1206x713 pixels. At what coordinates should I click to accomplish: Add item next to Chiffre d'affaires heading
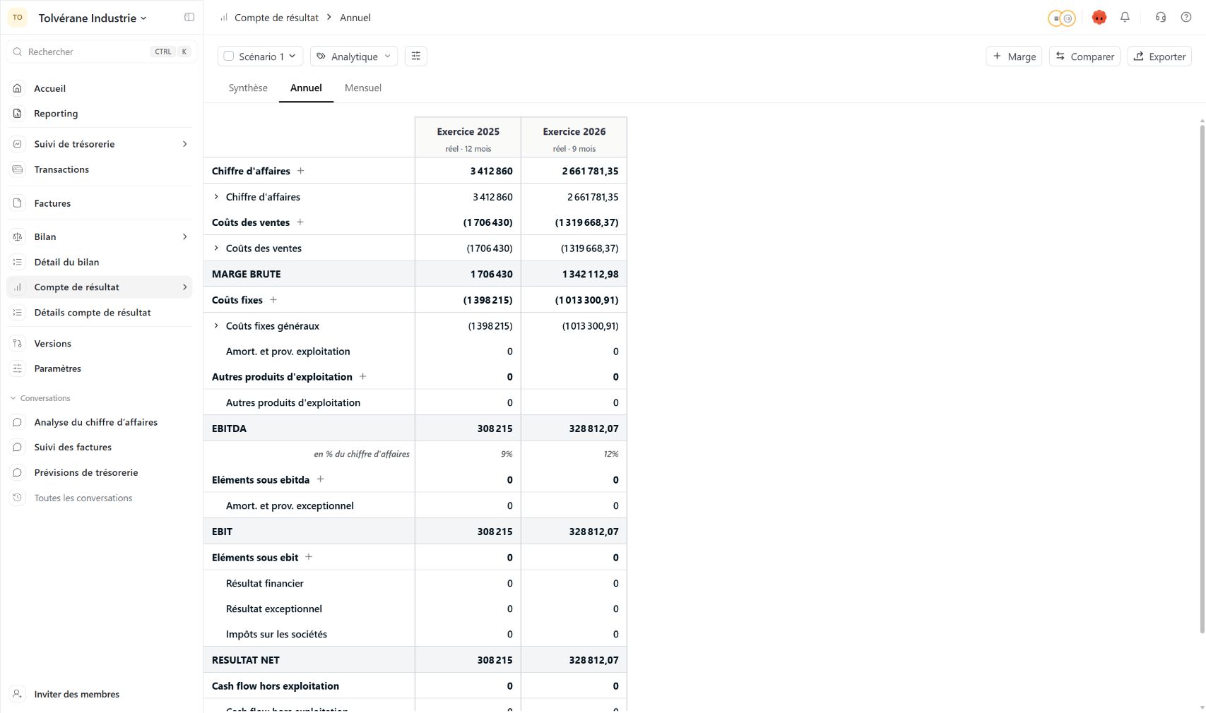click(301, 171)
